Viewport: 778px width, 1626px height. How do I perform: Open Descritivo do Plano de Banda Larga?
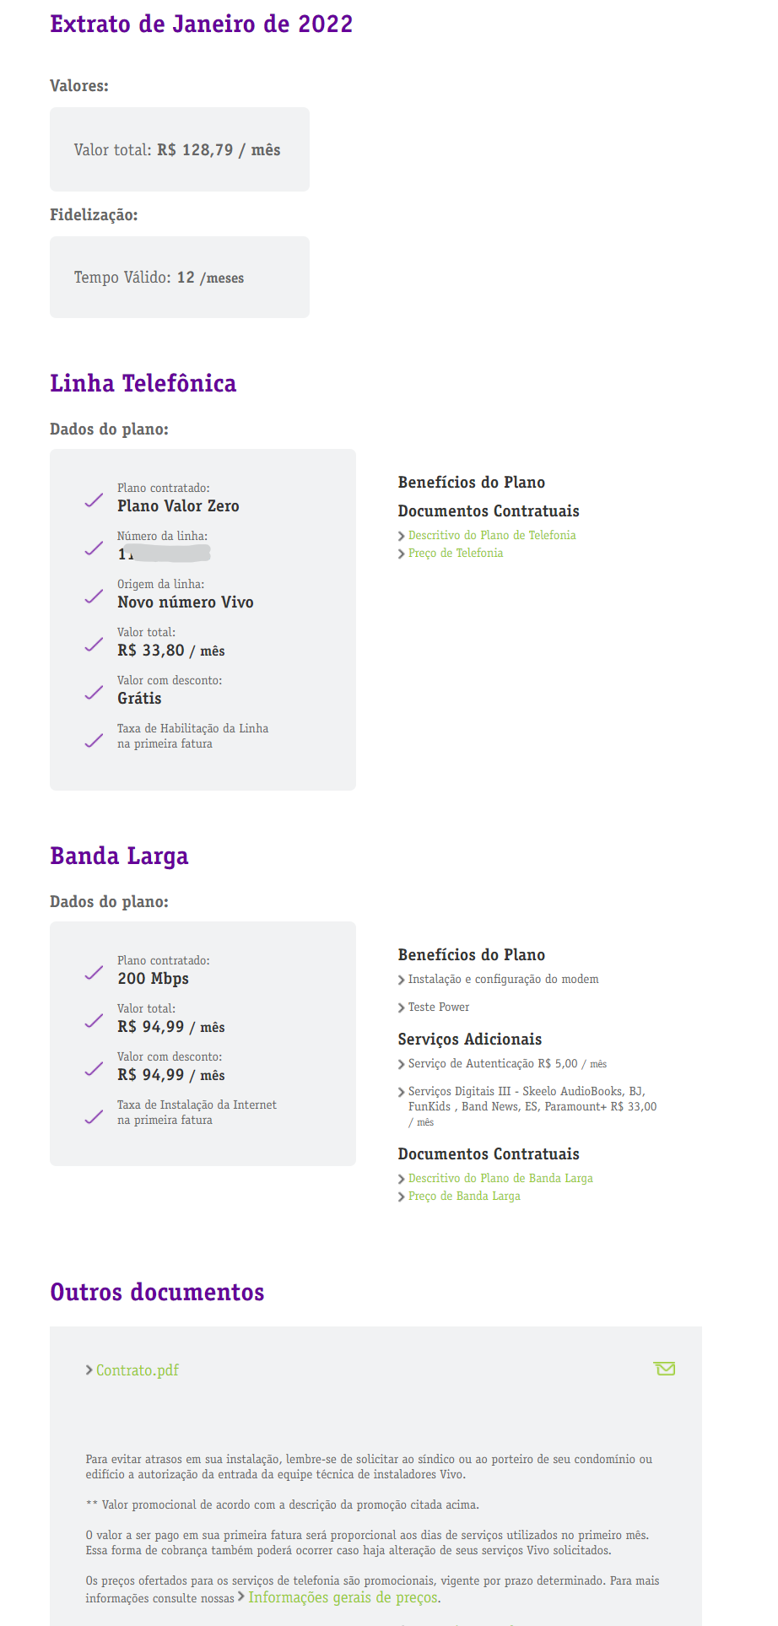tap(500, 1178)
